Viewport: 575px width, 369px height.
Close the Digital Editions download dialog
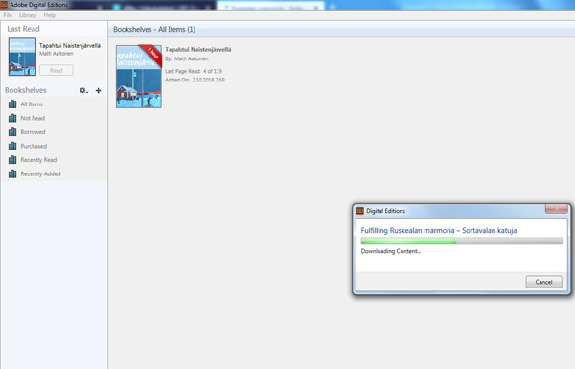(x=556, y=209)
